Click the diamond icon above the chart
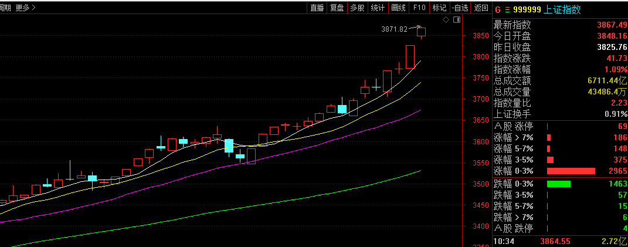 coord(446,19)
